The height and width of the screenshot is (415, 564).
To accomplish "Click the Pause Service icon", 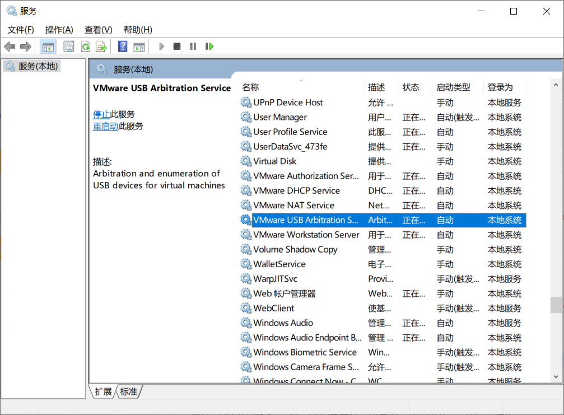I will [x=193, y=46].
